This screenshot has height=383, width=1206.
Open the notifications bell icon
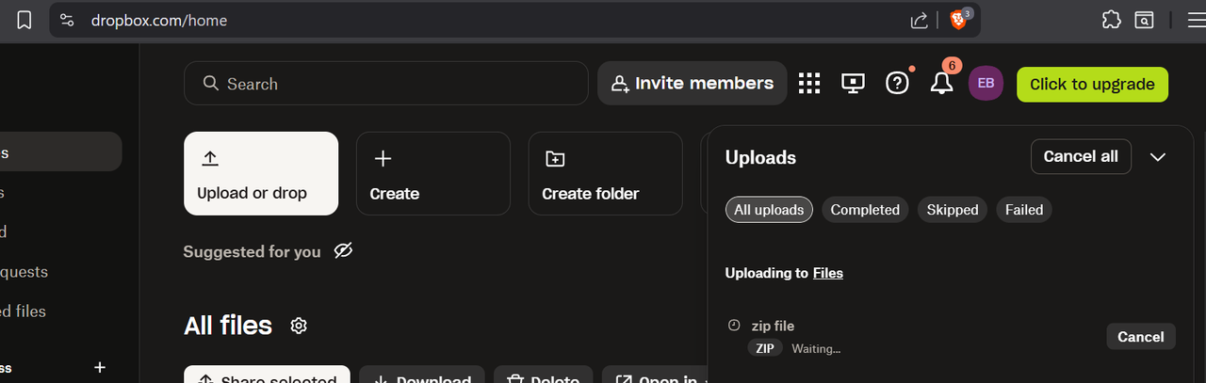click(941, 84)
